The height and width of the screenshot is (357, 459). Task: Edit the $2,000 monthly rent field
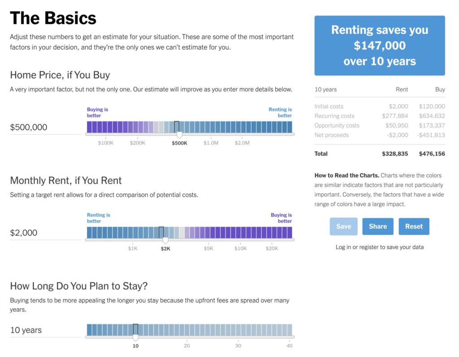pyautogui.click(x=45, y=233)
